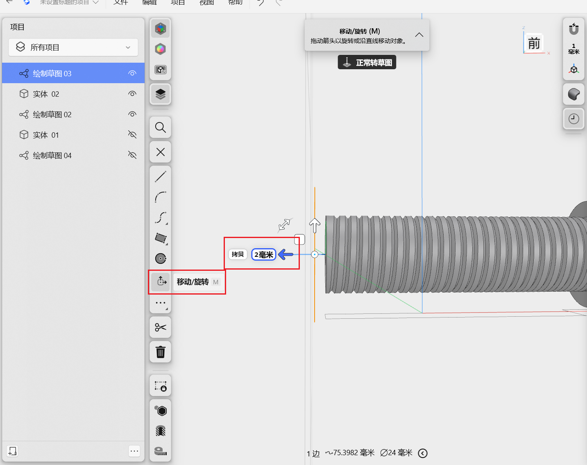Select the Spline curve tool
Screen dimensions: 587x465
coord(161,218)
